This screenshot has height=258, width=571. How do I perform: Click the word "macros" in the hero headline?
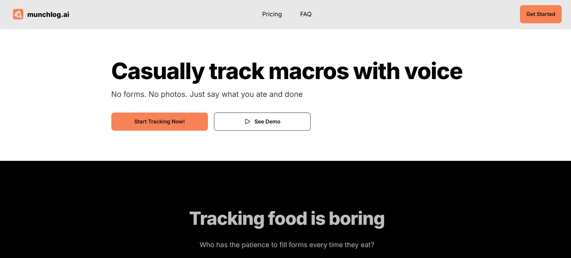point(308,72)
